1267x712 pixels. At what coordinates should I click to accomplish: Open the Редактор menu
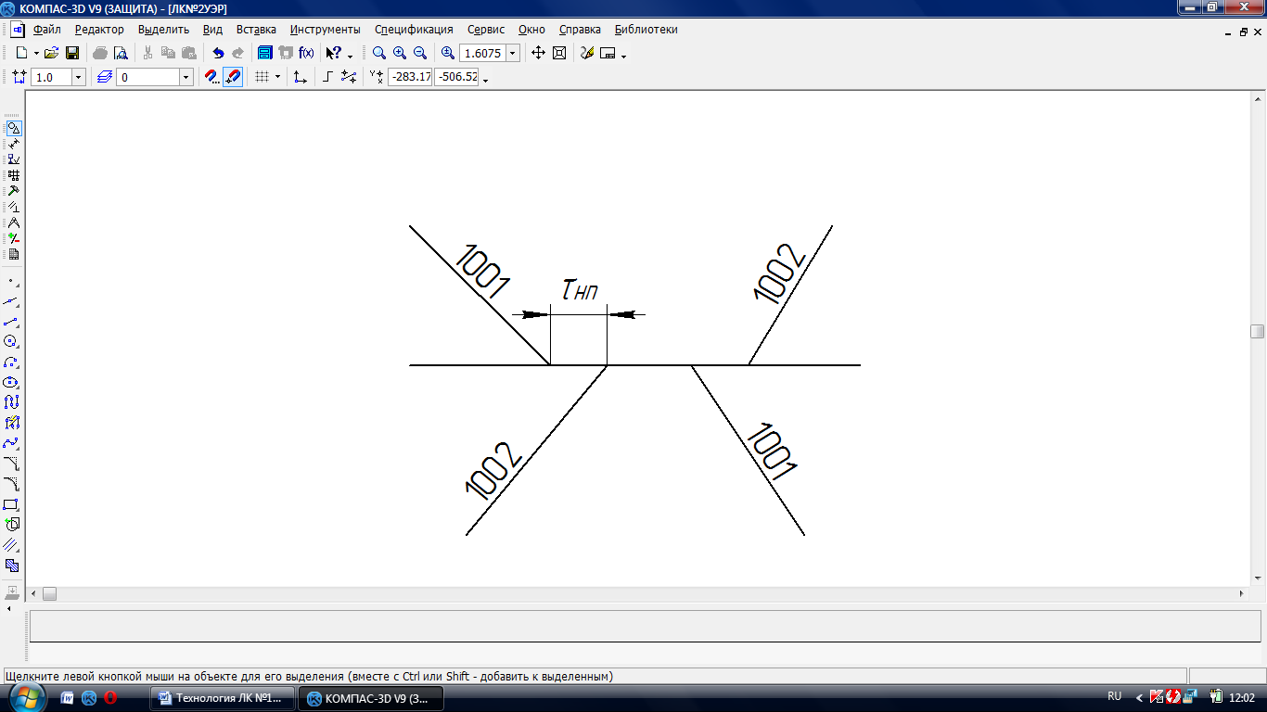tap(99, 30)
